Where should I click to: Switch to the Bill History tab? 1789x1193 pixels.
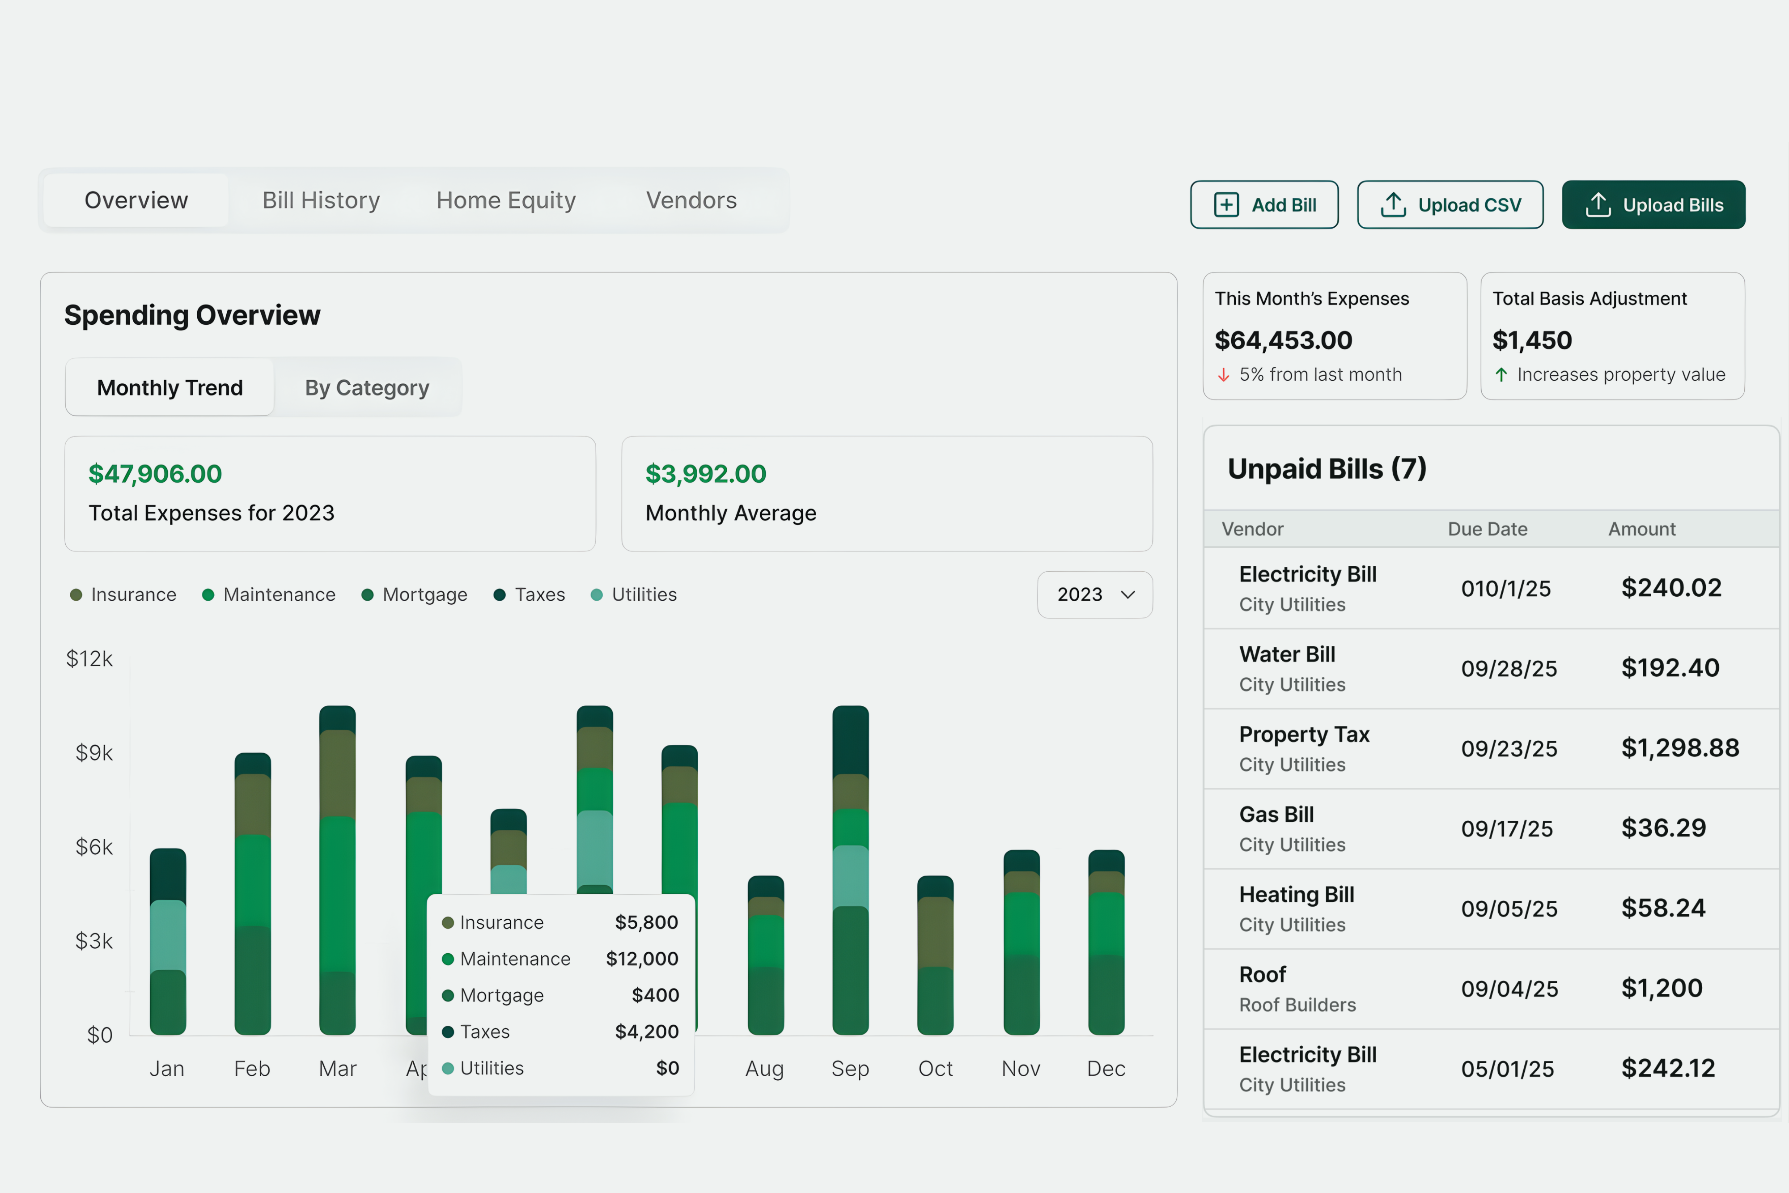[x=320, y=200]
